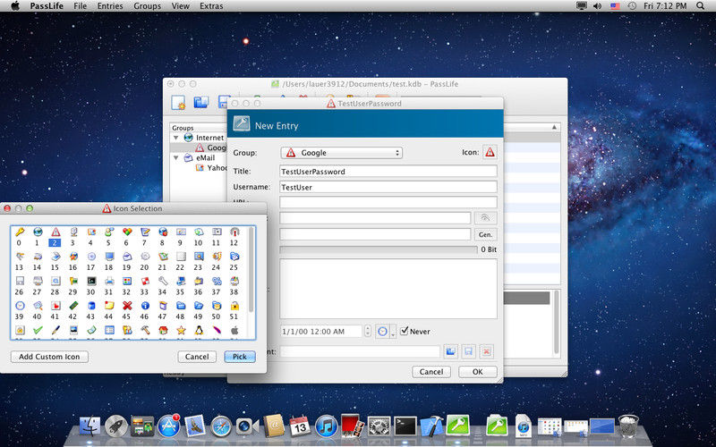The width and height of the screenshot is (716, 447).
Task: Click Cancel in the New Entry dialog
Action: (x=431, y=372)
